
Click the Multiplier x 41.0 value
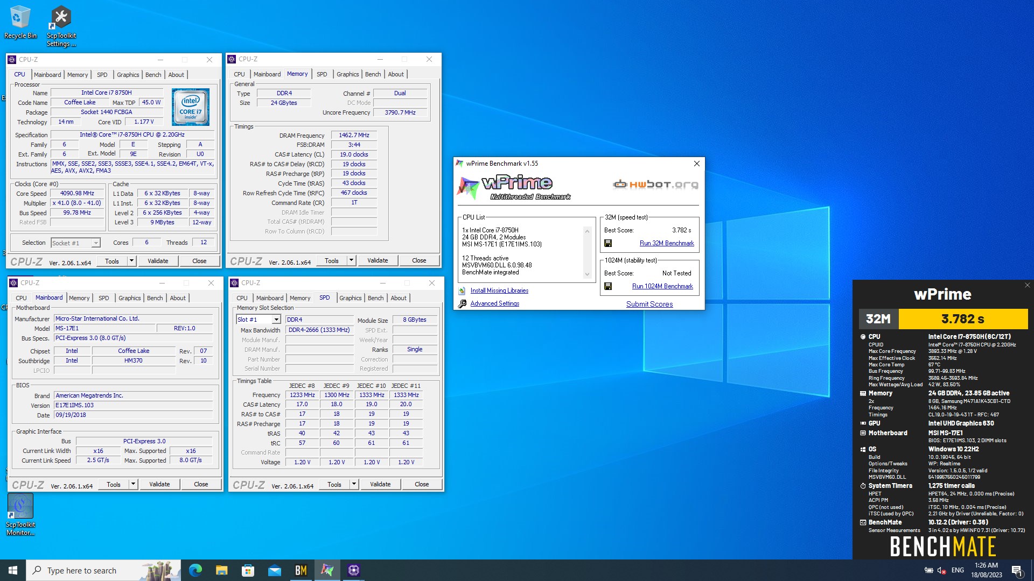(78, 203)
